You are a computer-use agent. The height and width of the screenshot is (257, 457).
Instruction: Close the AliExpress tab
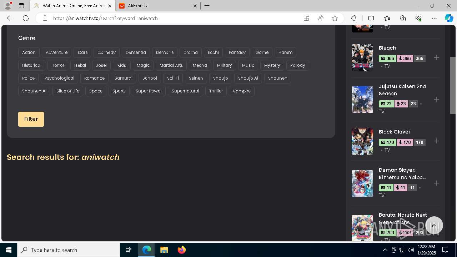point(195,6)
